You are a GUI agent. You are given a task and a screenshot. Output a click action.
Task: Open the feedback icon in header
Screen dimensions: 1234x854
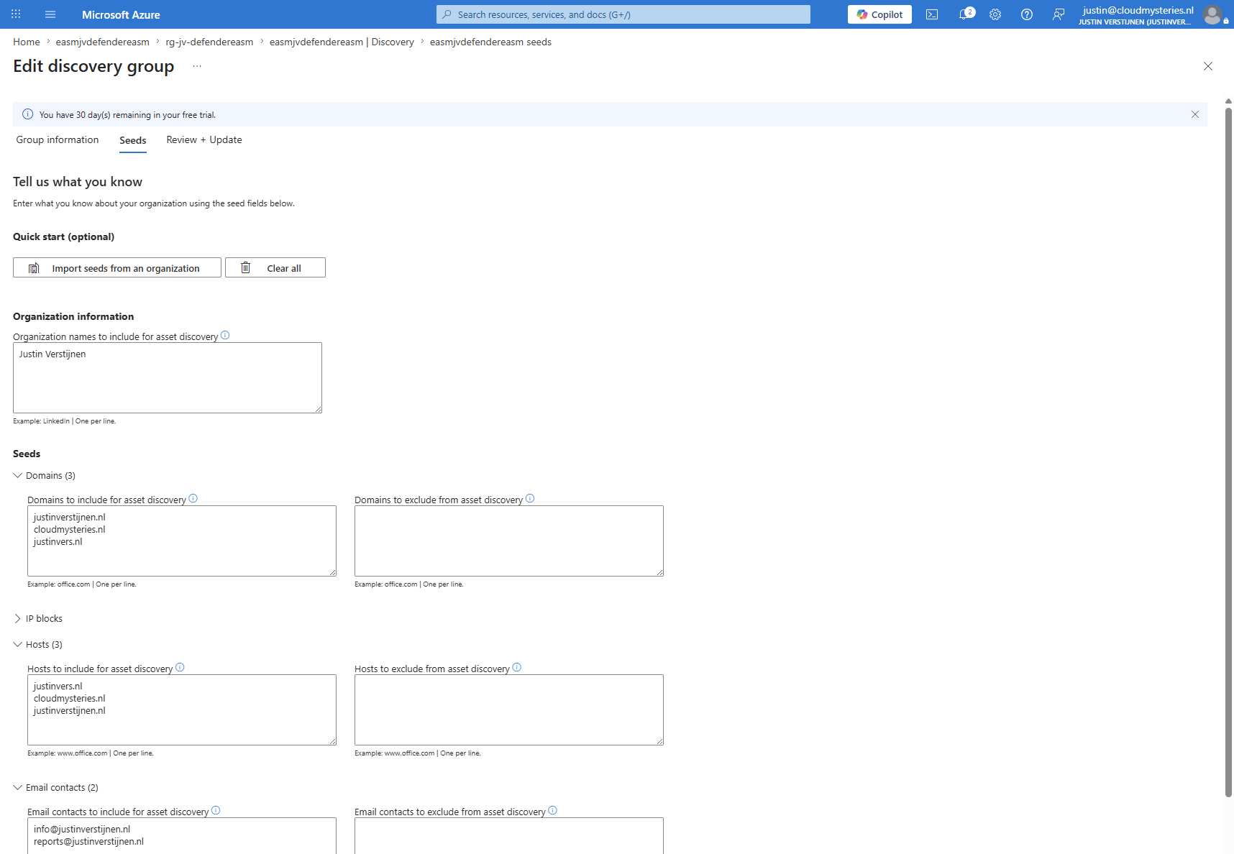(1059, 14)
